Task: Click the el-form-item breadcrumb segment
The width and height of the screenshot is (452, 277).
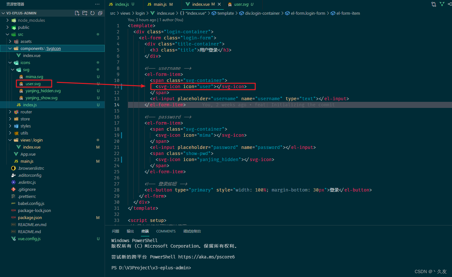Action: click(348, 13)
